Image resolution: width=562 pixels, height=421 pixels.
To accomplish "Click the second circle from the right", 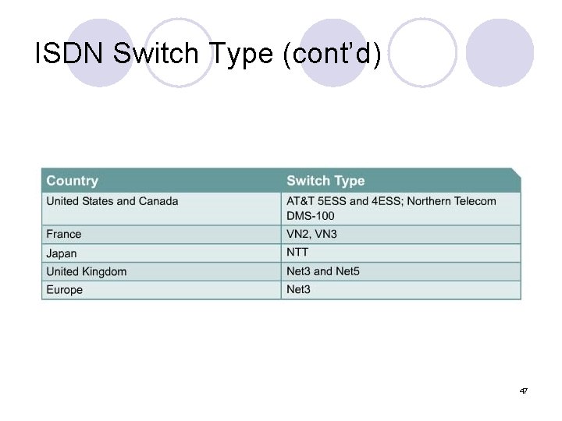I will coord(422,52).
